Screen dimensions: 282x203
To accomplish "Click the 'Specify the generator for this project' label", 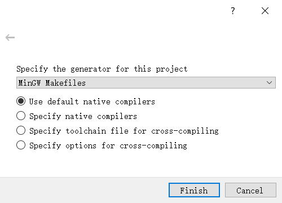I will [x=102, y=69].
